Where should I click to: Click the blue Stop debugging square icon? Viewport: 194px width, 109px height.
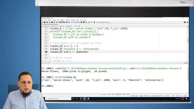pos(81,22)
